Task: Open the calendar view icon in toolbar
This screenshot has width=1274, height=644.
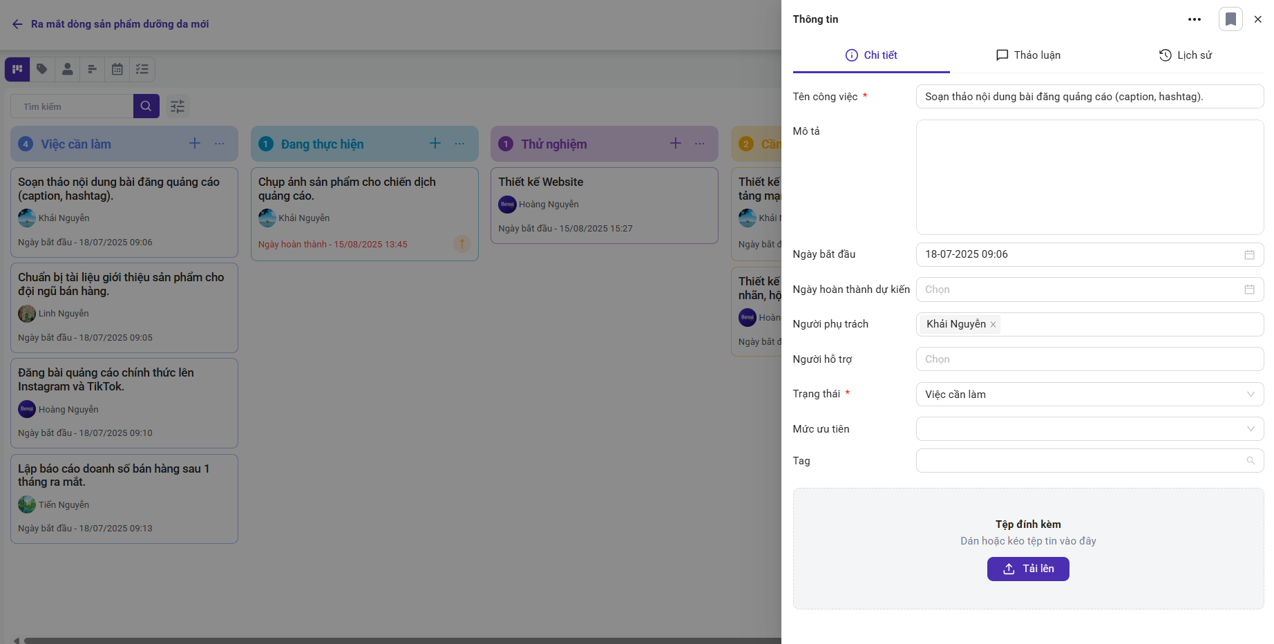Action: tap(117, 69)
